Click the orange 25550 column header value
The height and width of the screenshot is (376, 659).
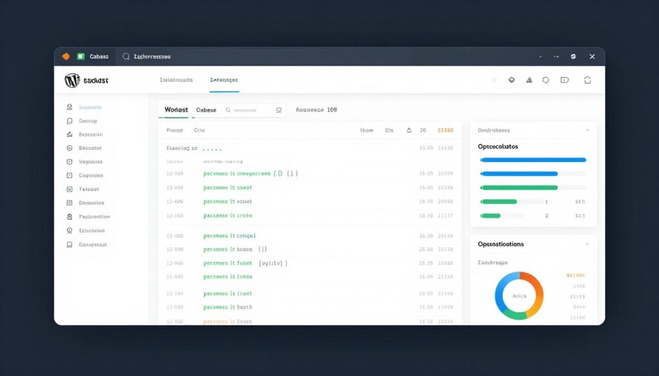(x=445, y=130)
